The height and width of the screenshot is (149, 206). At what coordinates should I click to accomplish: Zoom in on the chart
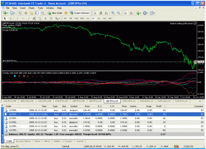[x=113, y=13]
